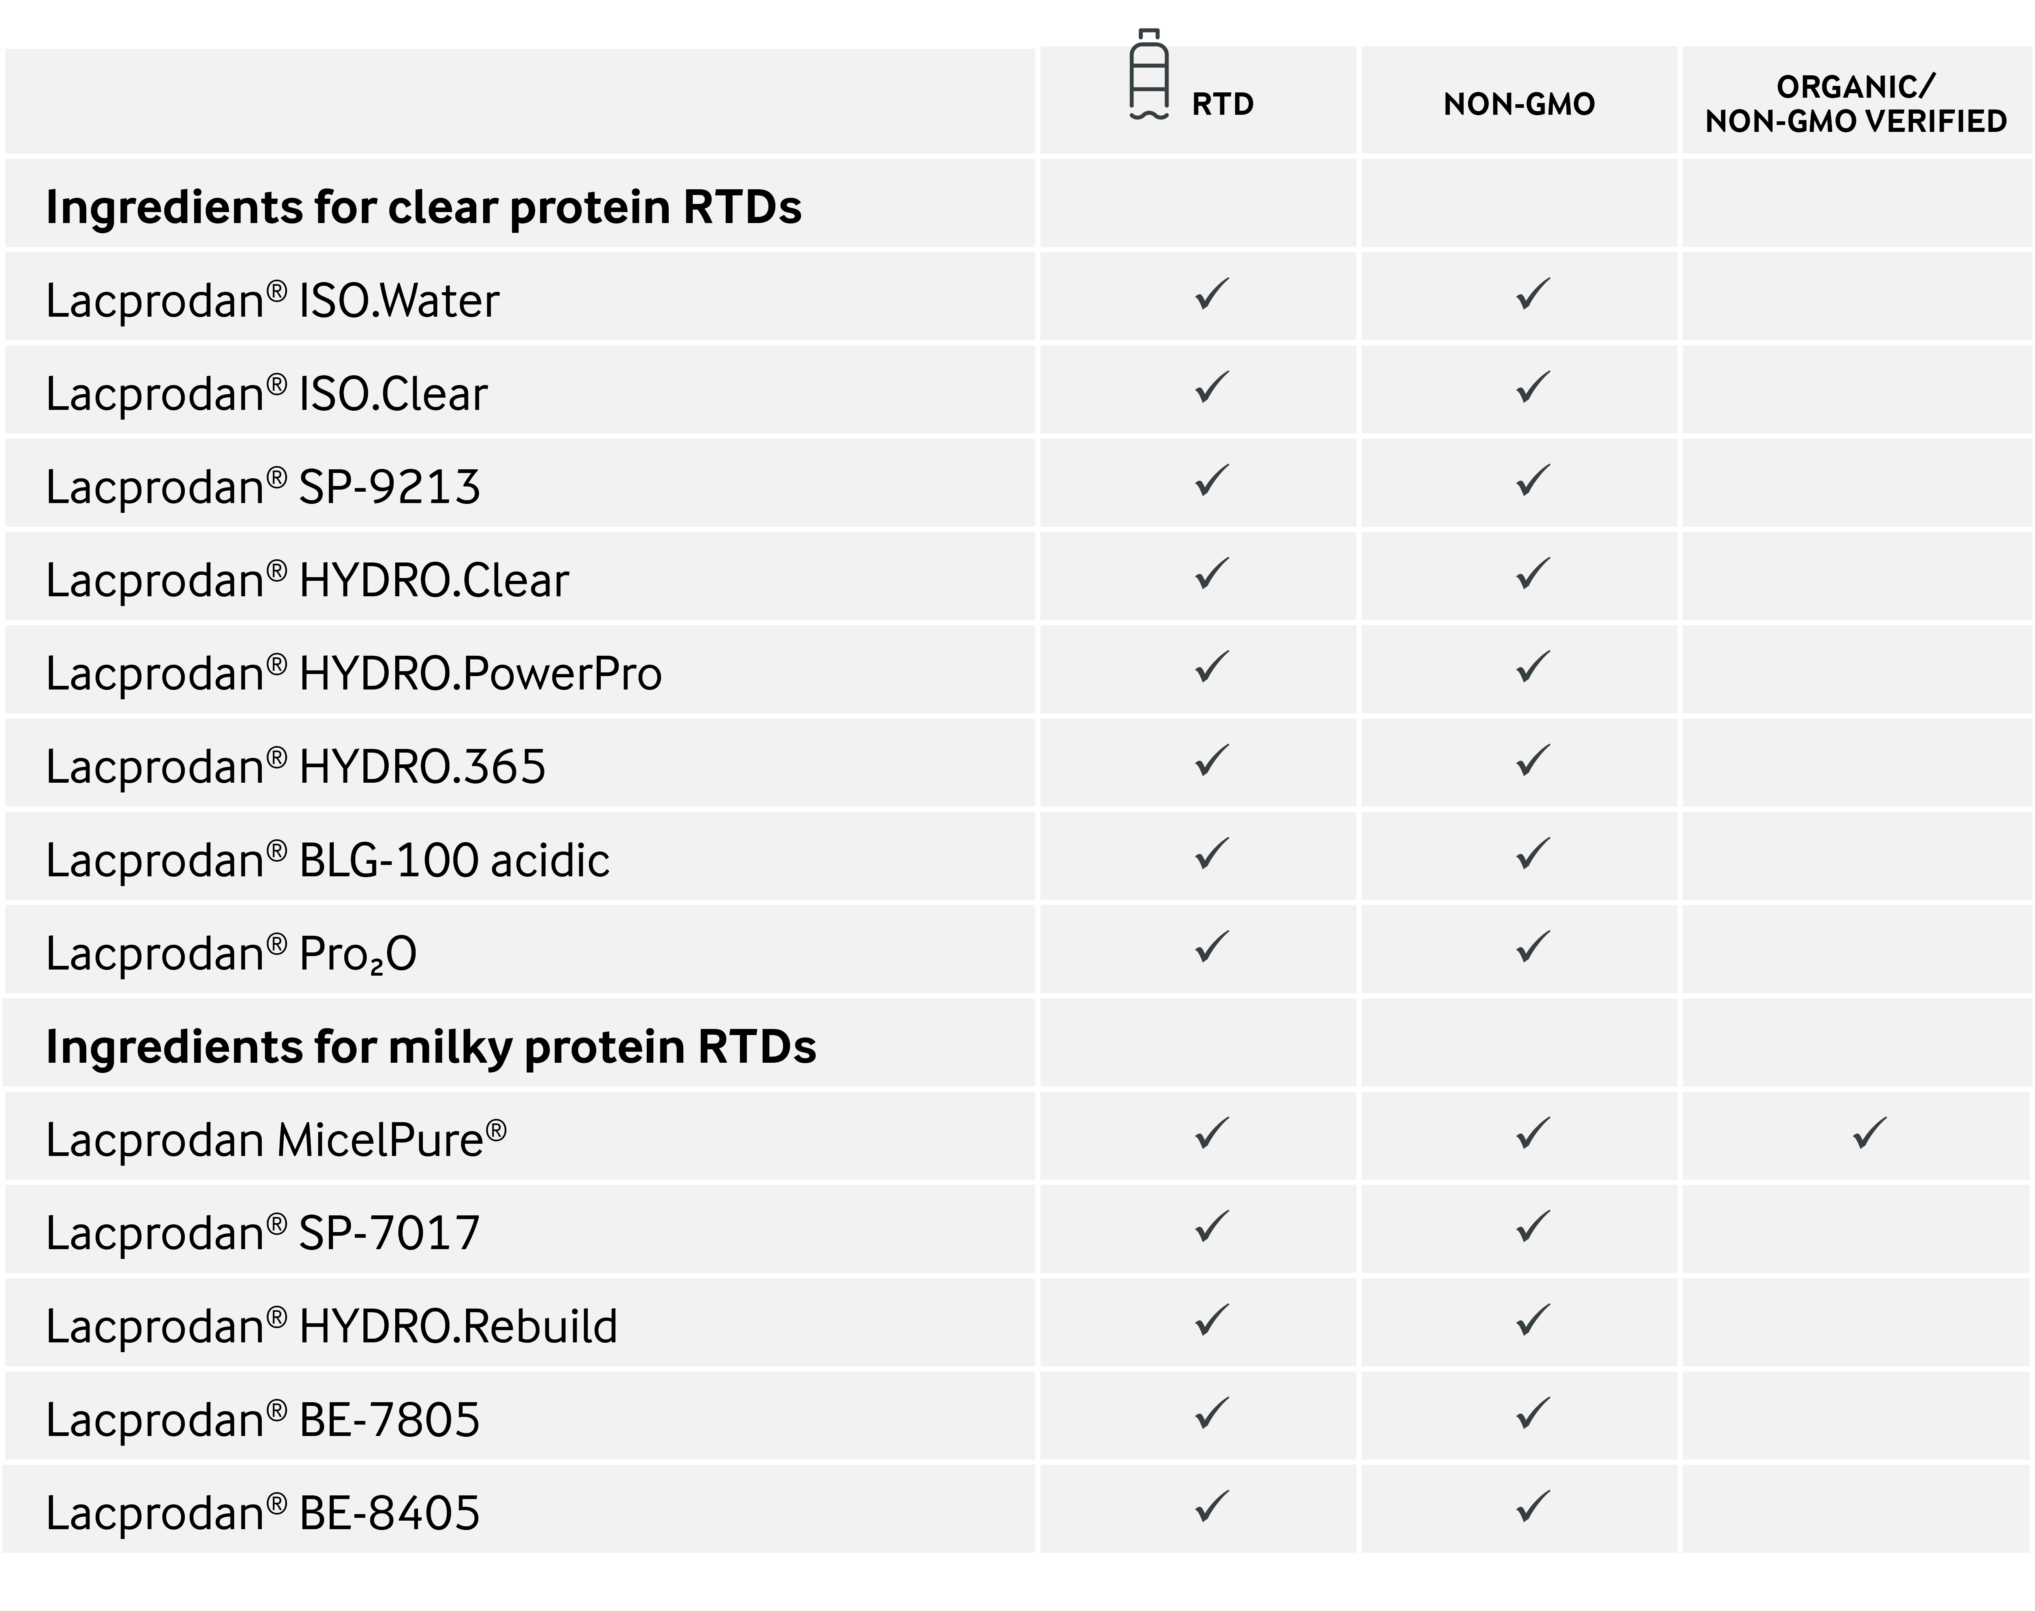The height and width of the screenshot is (1611, 2035).
Task: Click RTD checkmark in Lacprodan SP-9213 row
Action: pyautogui.click(x=1212, y=481)
